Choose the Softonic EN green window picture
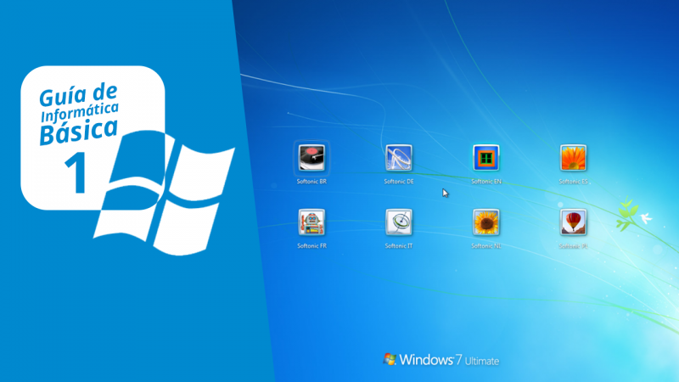This screenshot has height=382, width=679. [x=486, y=157]
